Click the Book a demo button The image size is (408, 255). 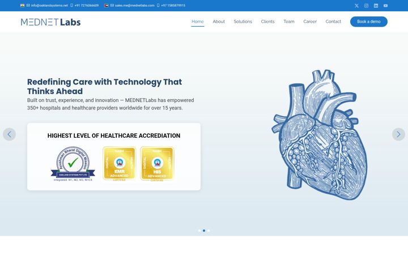coord(369,22)
